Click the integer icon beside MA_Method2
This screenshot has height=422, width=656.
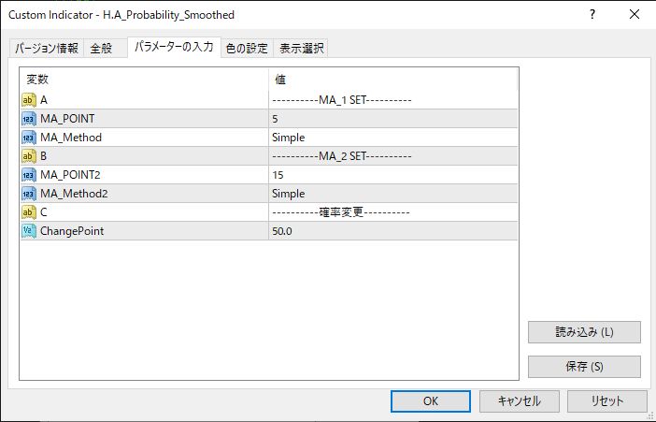[x=29, y=194]
